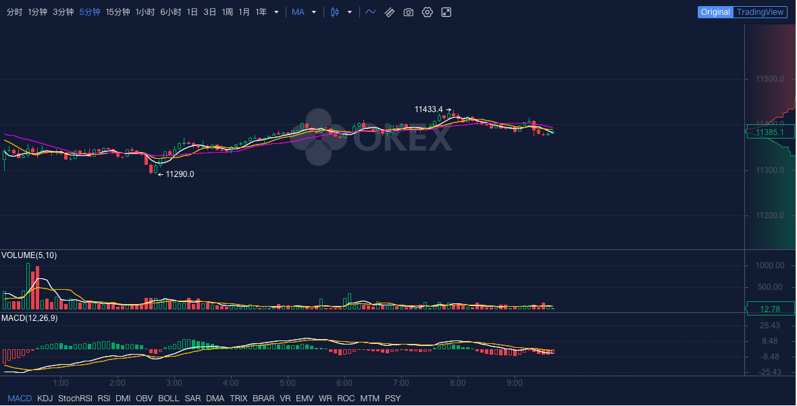Expand the chart type dropdown arrow

click(x=350, y=12)
